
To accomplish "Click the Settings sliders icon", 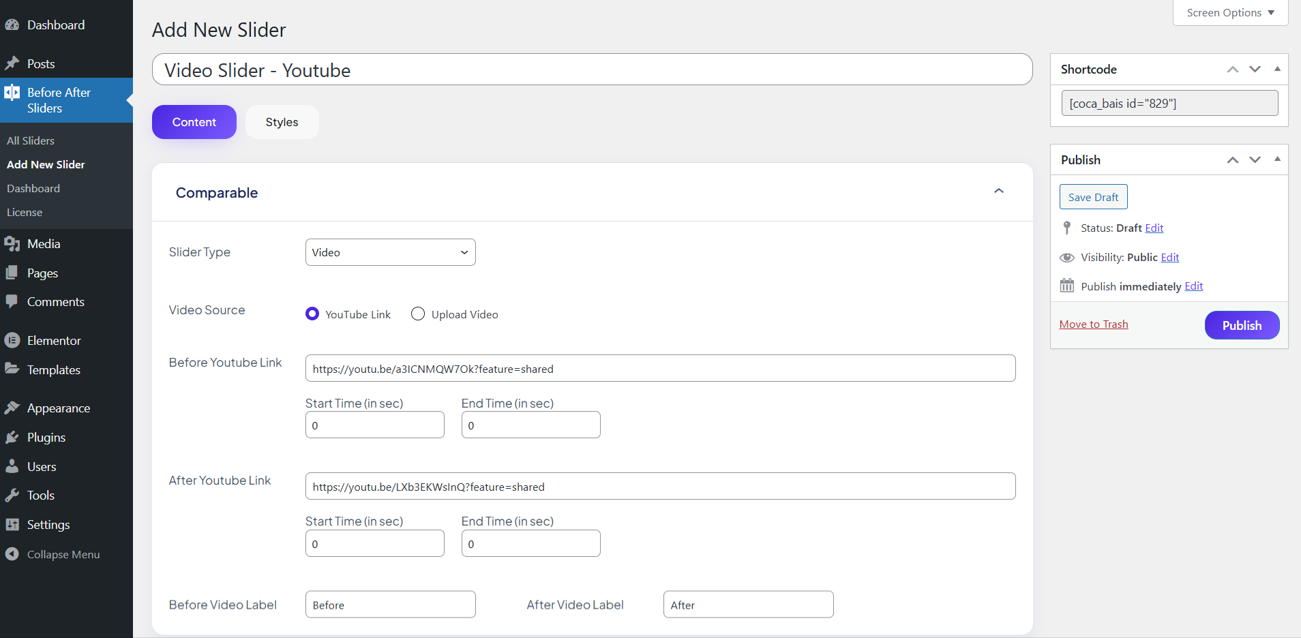I will tap(12, 524).
